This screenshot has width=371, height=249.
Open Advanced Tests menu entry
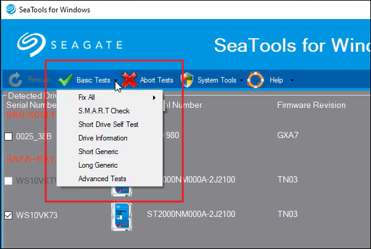pyautogui.click(x=110, y=179)
